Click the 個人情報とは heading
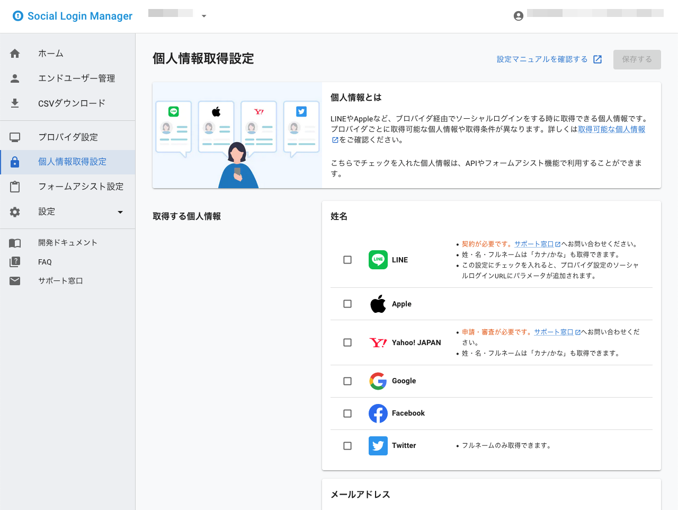Viewport: 678px width, 510px height. (356, 98)
